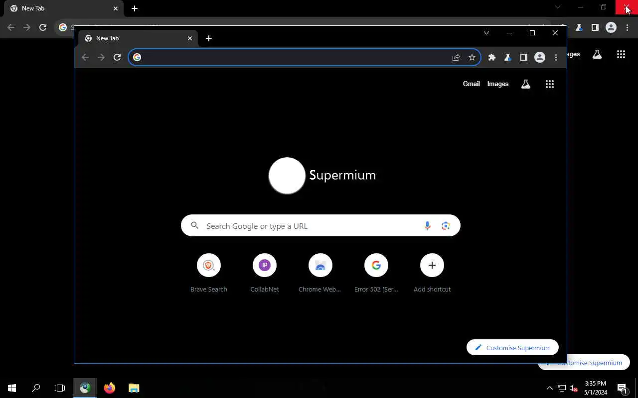Screen dimensions: 638x398
Task: Click back arrow in background window
Action: (x=11, y=27)
